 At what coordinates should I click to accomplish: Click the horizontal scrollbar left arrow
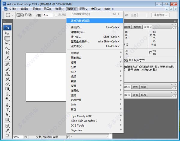coord(72,137)
